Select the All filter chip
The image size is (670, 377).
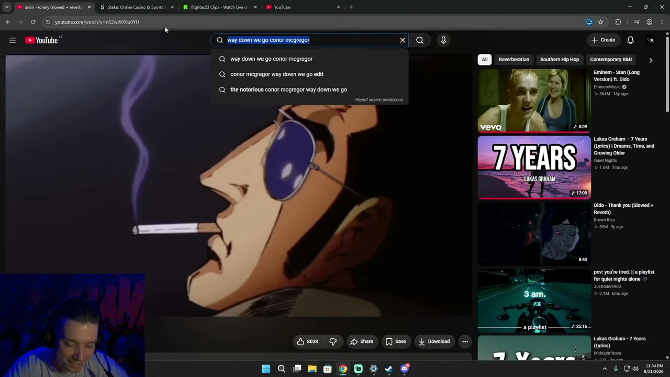click(485, 59)
